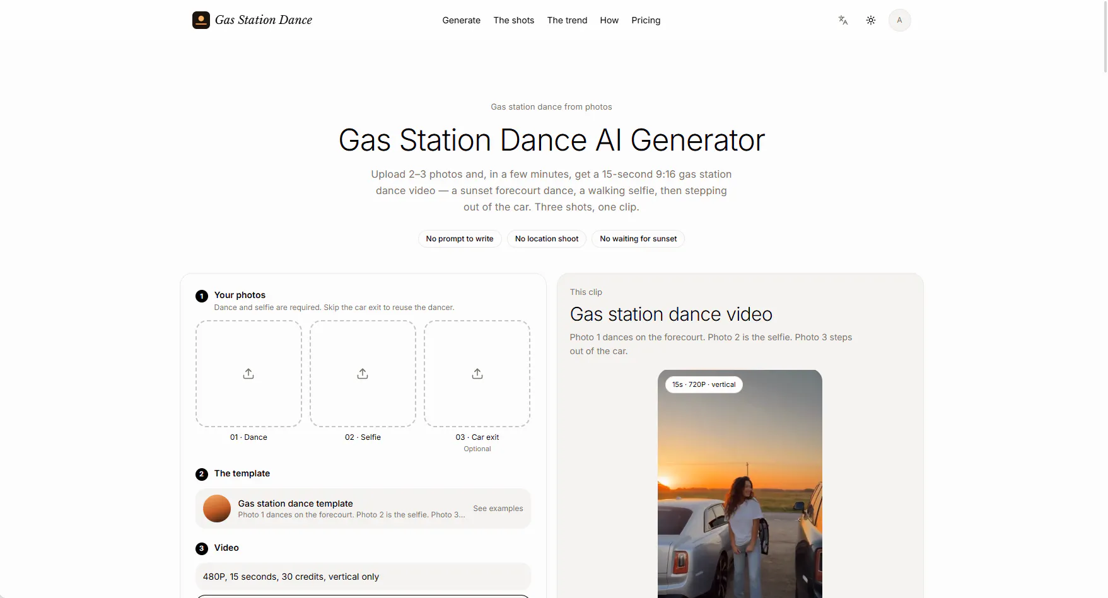Click upload icon in 01 Dance slot

[248, 374]
